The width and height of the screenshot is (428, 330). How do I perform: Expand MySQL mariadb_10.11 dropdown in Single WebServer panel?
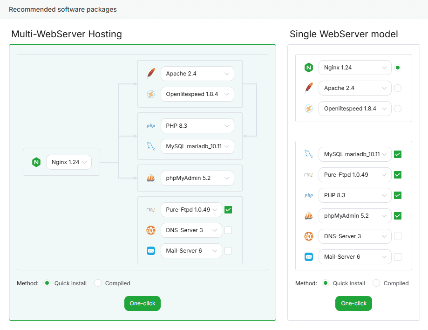354,154
